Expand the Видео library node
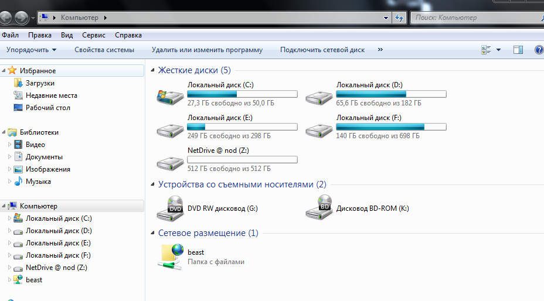This screenshot has height=301, width=544. point(10,145)
